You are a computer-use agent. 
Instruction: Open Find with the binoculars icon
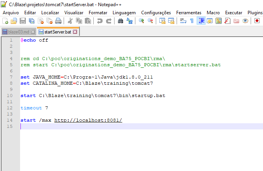click(x=120, y=21)
